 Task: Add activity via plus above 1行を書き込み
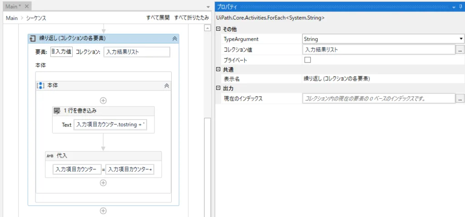click(103, 100)
